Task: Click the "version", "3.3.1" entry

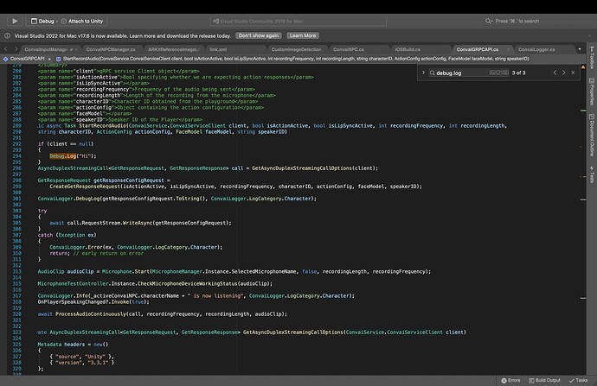Action: tap(82, 363)
